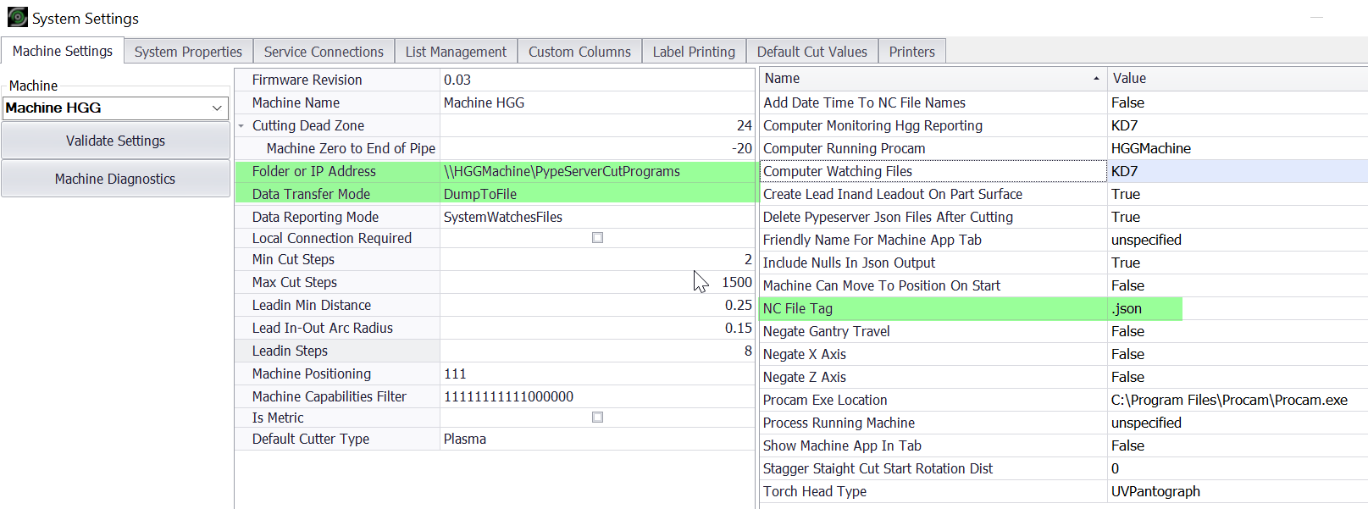Click Include Nulls In Json Output row

(x=1063, y=263)
